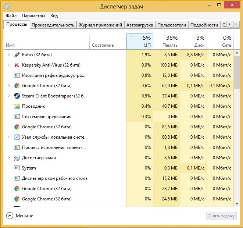Click the Снять задачу button

click(x=221, y=216)
